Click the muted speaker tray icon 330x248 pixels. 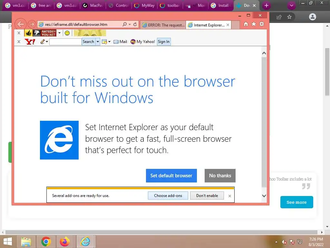point(284,242)
